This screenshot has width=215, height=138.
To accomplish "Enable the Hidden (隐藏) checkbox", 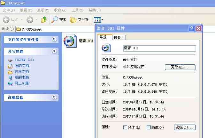I will [149, 127].
